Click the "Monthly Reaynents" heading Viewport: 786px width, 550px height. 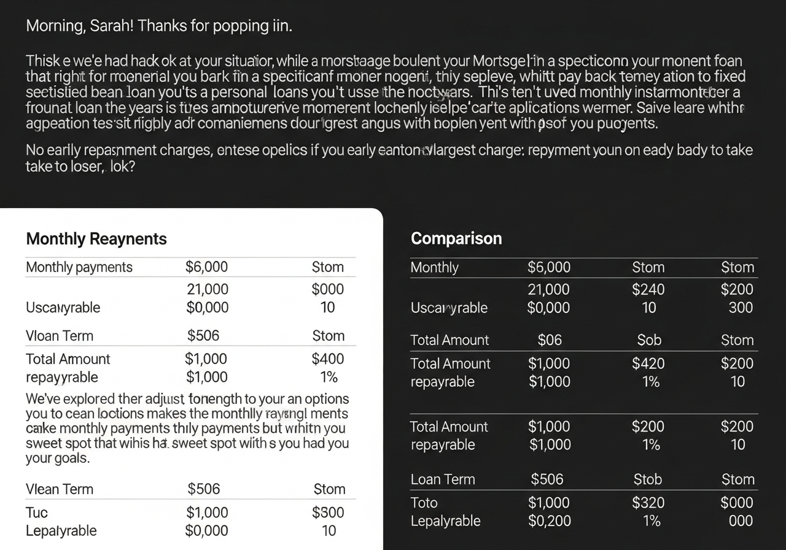click(x=96, y=238)
